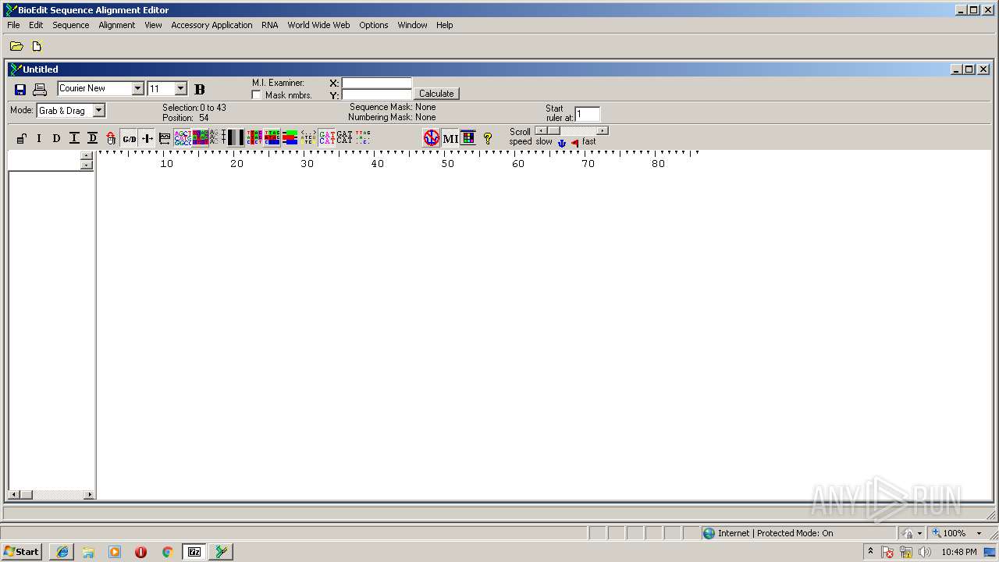Open the Options menu
Viewport: 999px width, 562px height.
[374, 25]
